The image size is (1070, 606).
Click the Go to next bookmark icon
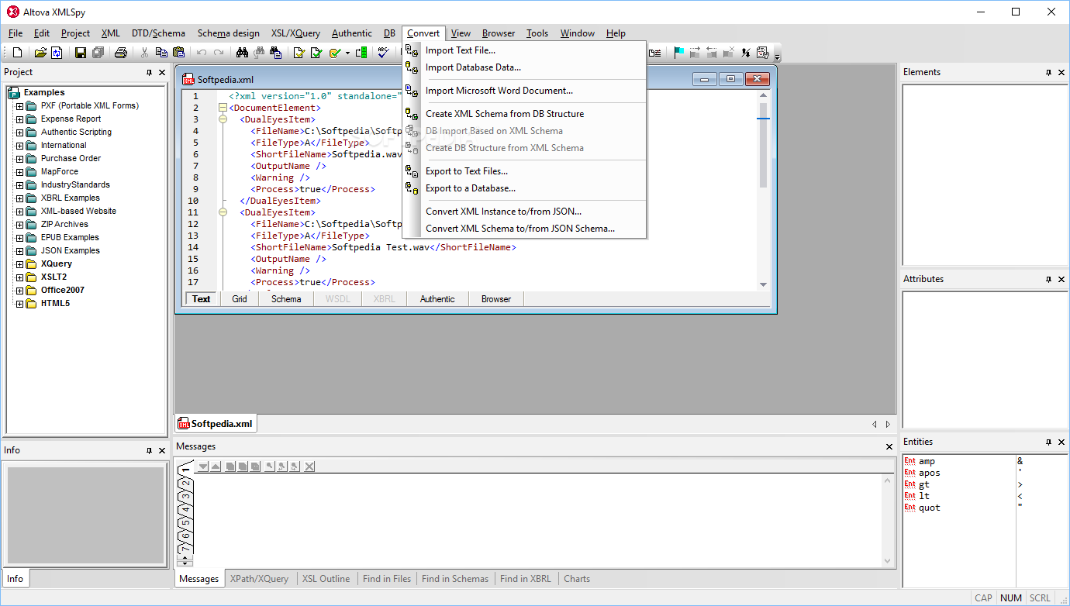(695, 53)
